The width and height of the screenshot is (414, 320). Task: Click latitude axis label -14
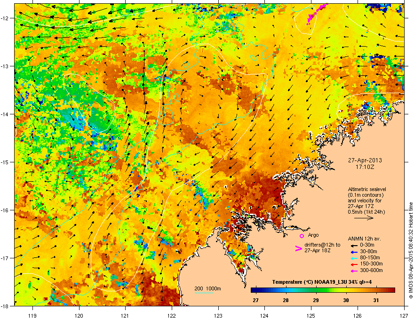click(x=6, y=114)
